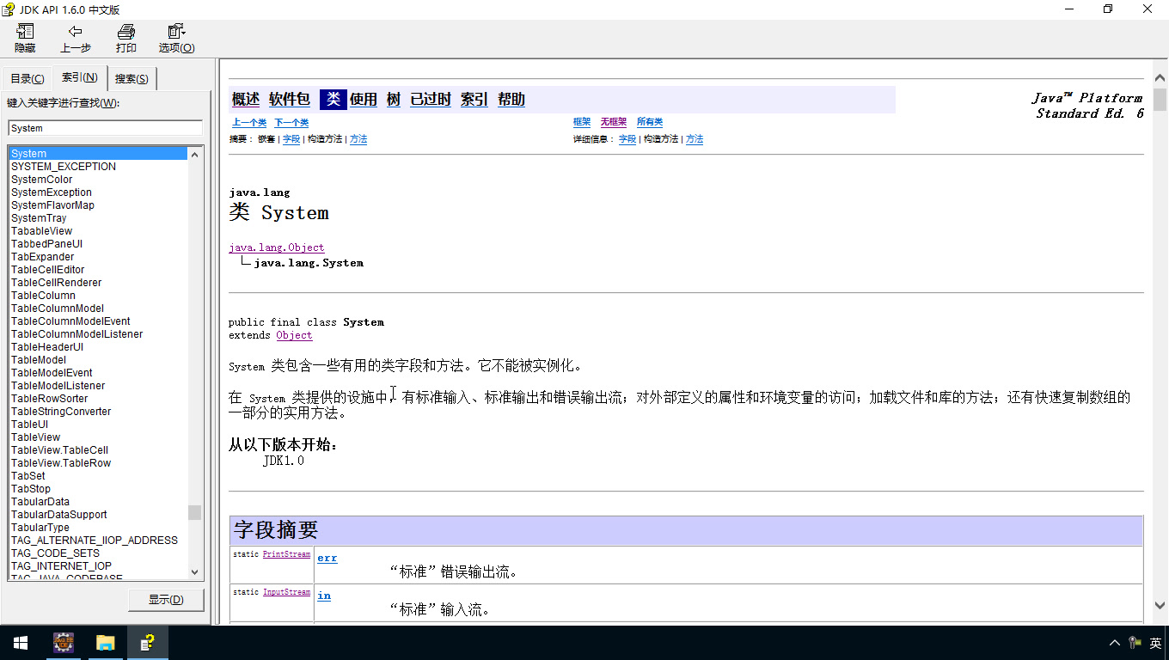Viewport: 1169px width, 660px height.
Task: Select SystemTray in the index list
Action: click(x=39, y=218)
